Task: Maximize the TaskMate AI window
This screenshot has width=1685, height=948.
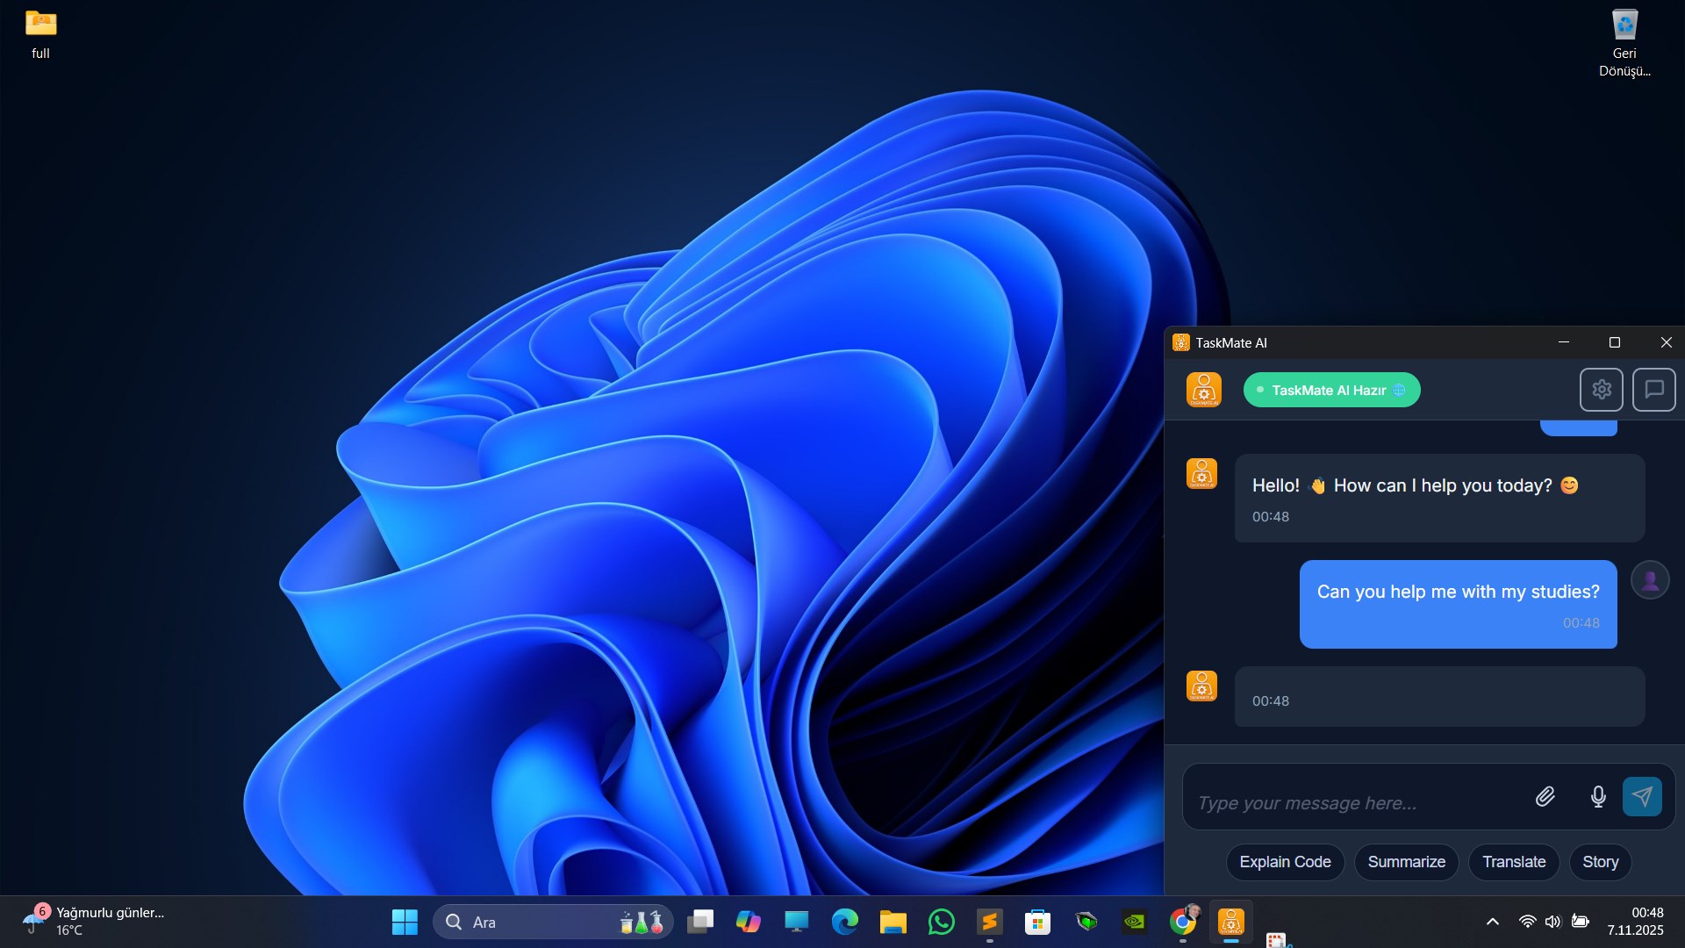Action: pos(1614,342)
